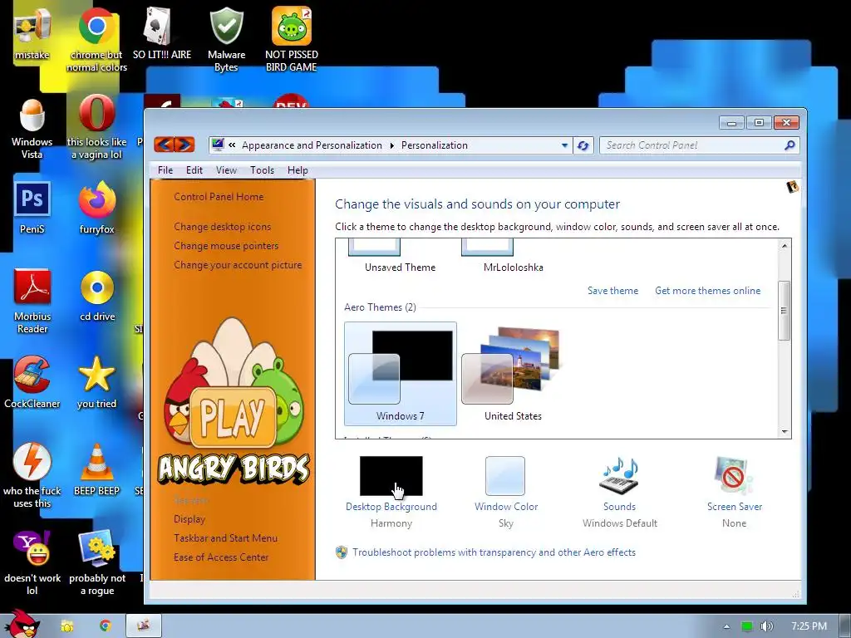
Task: Open 'Taskbar and Start Menu' link
Action: tap(225, 538)
